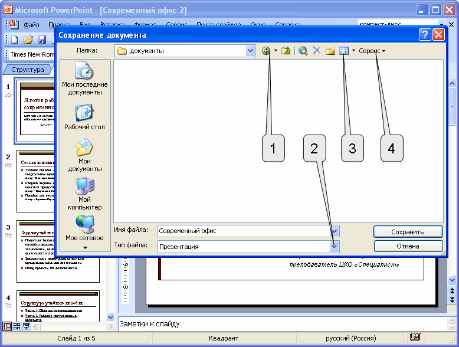
Task: Click slide panel scroll down arrow
Action: click(x=110, y=317)
